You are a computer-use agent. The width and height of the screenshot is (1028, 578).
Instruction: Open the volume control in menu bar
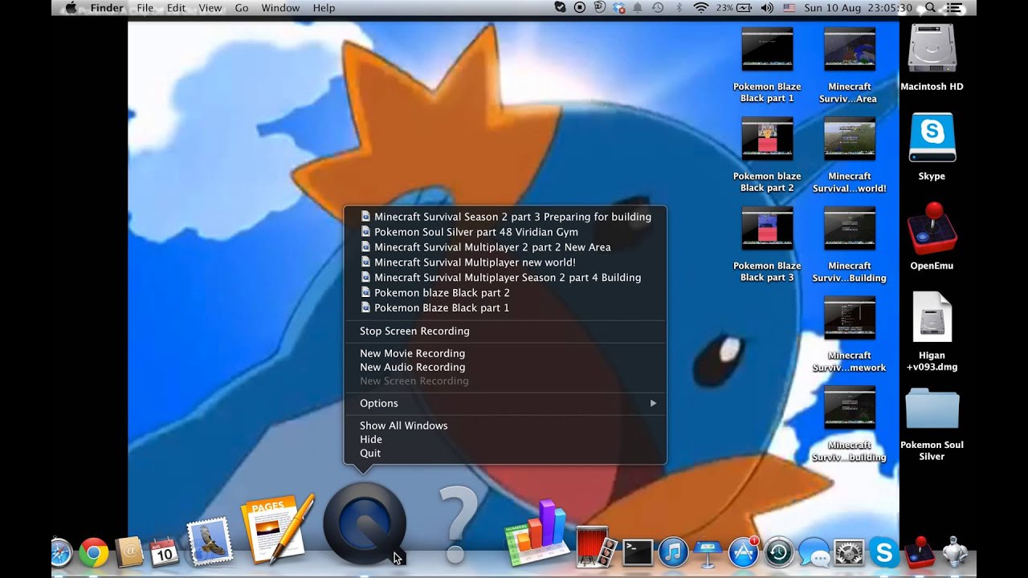(767, 8)
